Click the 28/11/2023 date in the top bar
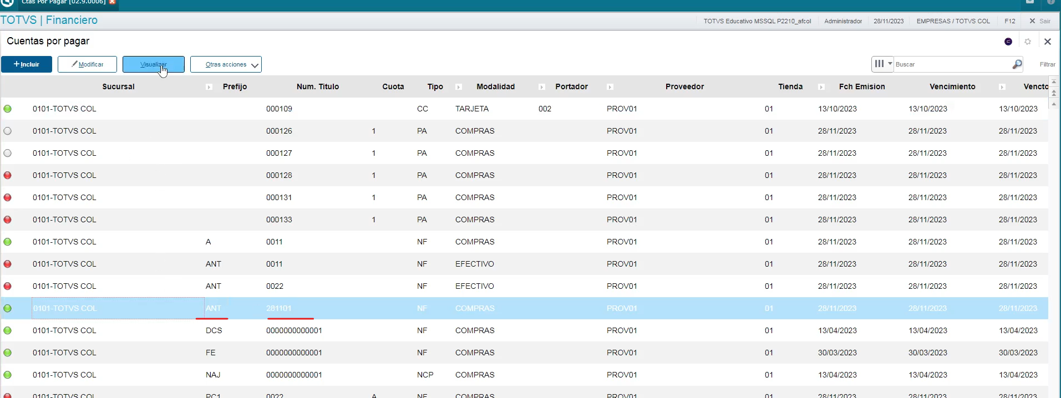This screenshot has width=1061, height=398. (889, 21)
